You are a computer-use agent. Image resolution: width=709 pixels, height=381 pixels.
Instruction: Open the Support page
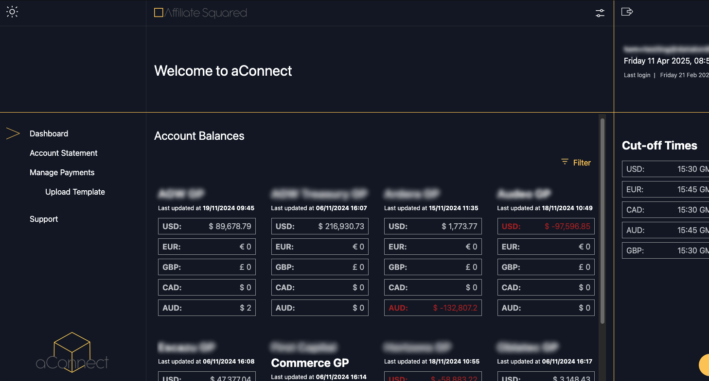[x=44, y=219]
